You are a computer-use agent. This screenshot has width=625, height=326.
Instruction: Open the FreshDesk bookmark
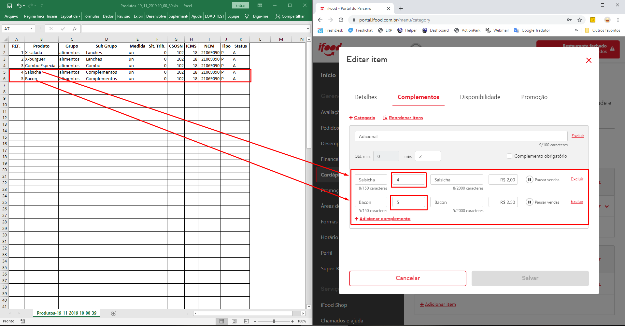click(x=330, y=30)
